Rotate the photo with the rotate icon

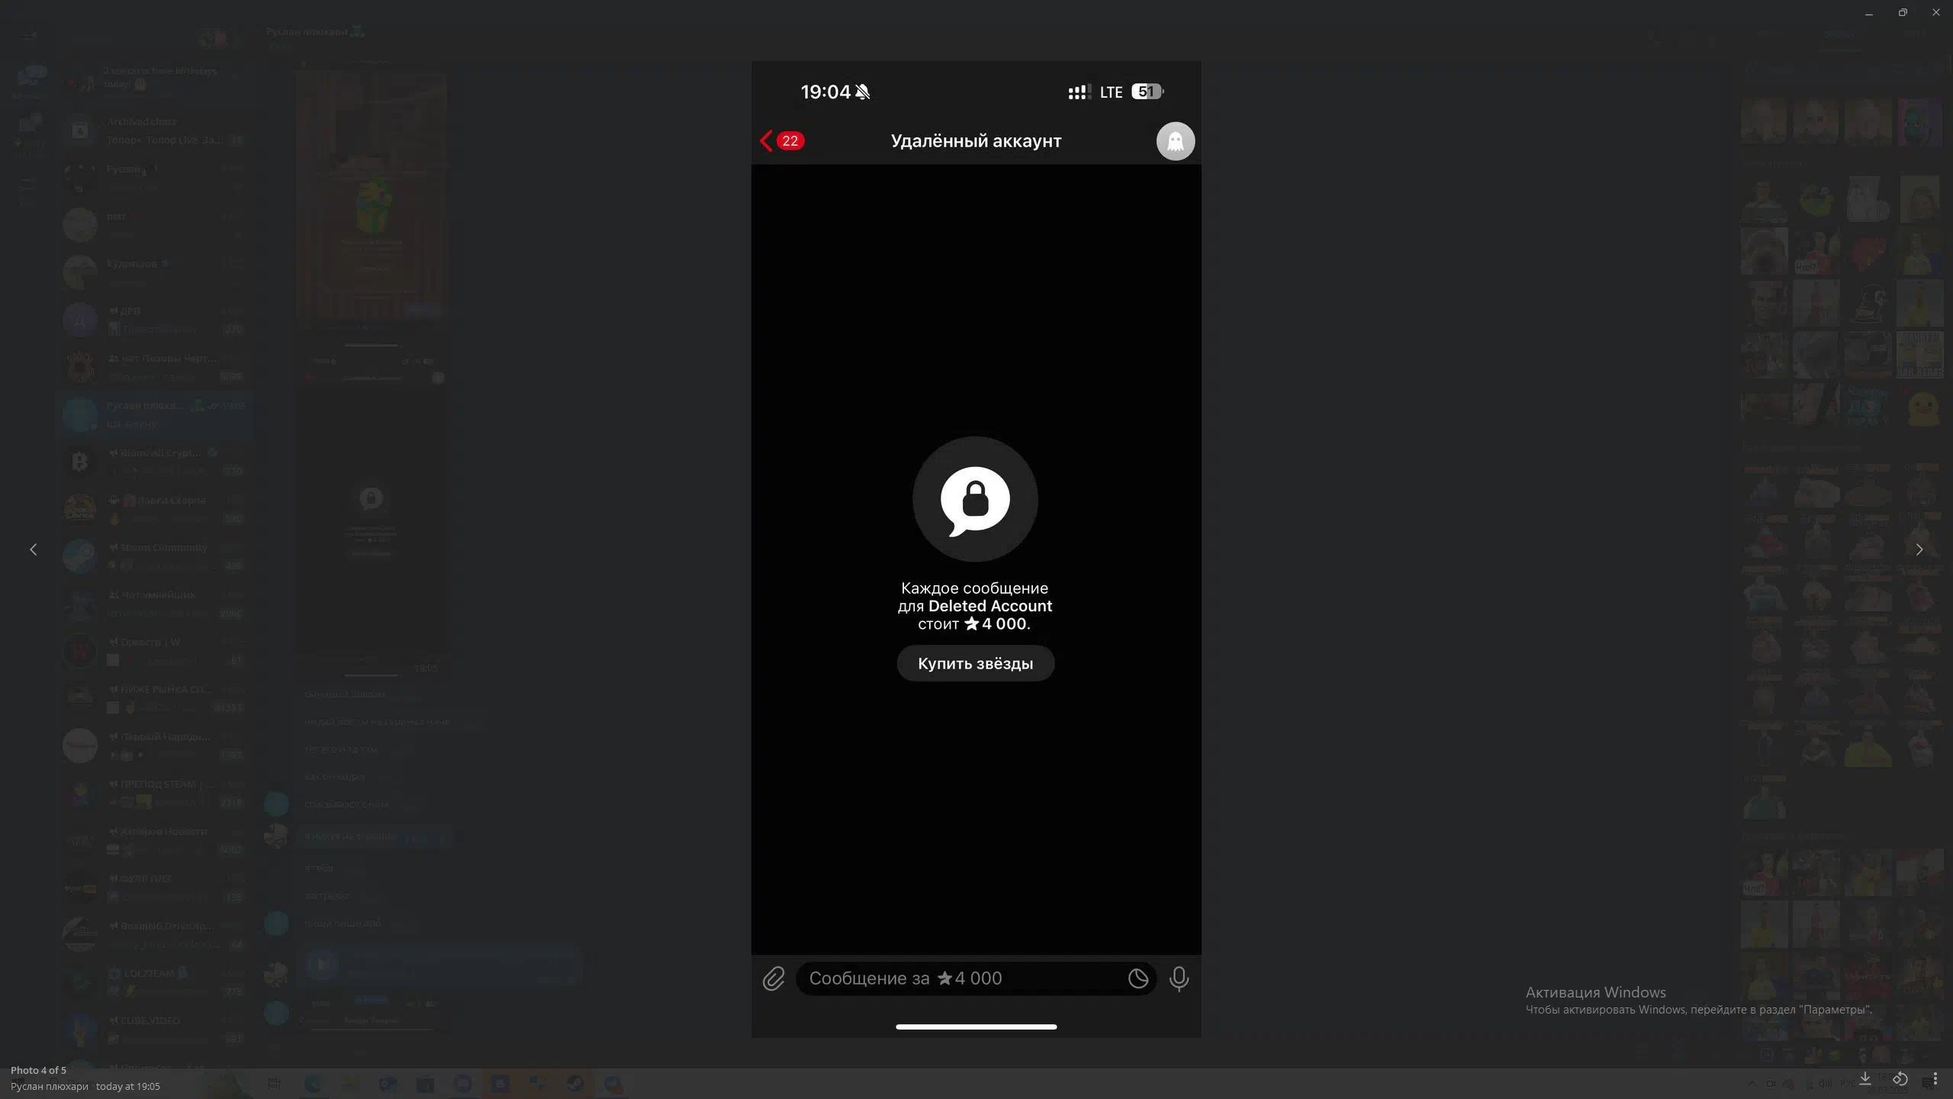click(x=1900, y=1078)
